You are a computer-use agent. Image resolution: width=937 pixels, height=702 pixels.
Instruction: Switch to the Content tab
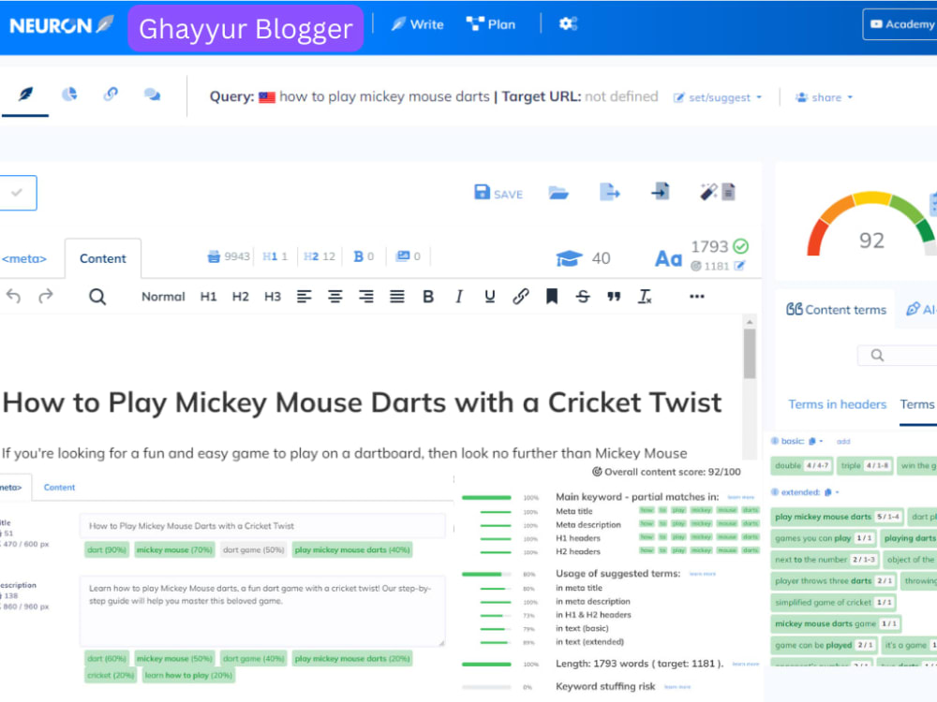coord(103,258)
